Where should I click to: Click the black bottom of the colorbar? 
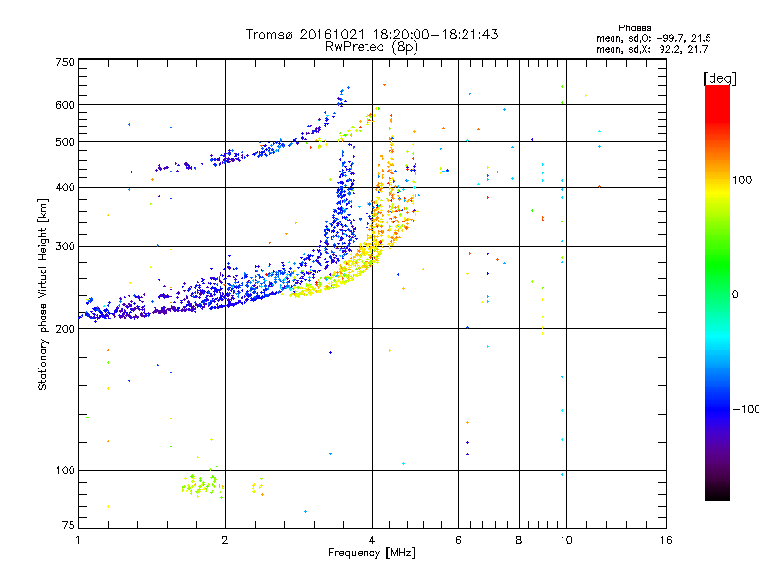tap(717, 493)
